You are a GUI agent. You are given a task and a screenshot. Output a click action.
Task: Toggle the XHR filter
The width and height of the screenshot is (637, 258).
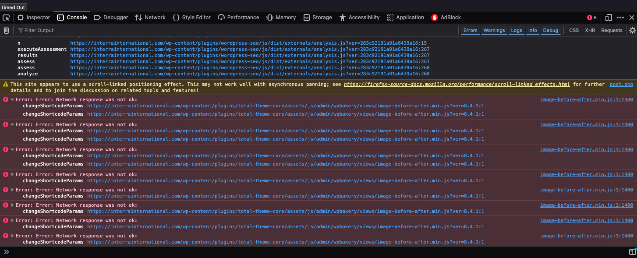(590, 30)
